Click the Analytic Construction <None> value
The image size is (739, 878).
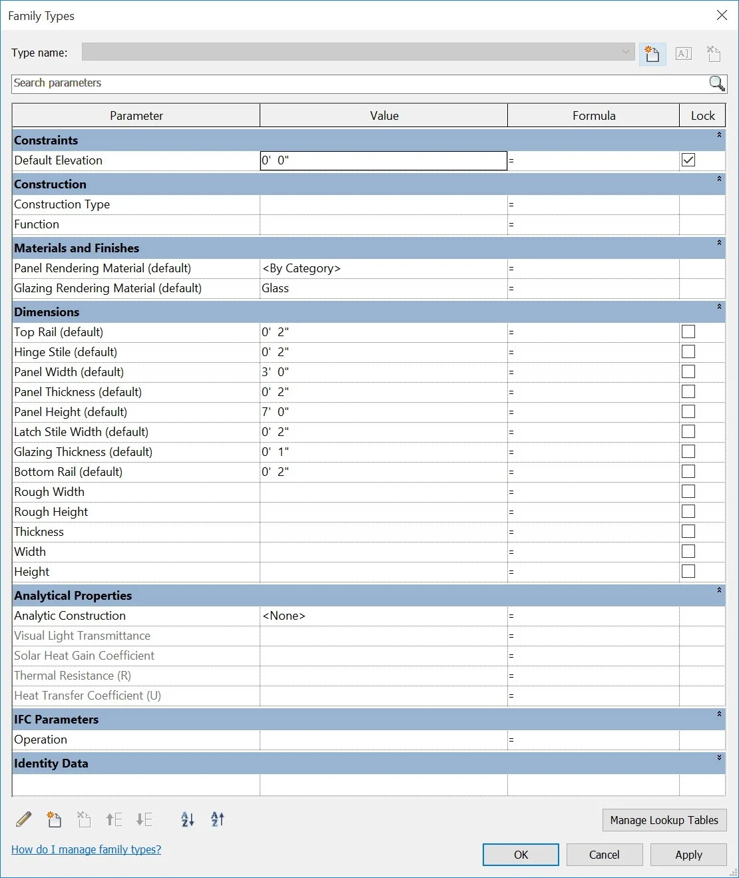coord(284,616)
